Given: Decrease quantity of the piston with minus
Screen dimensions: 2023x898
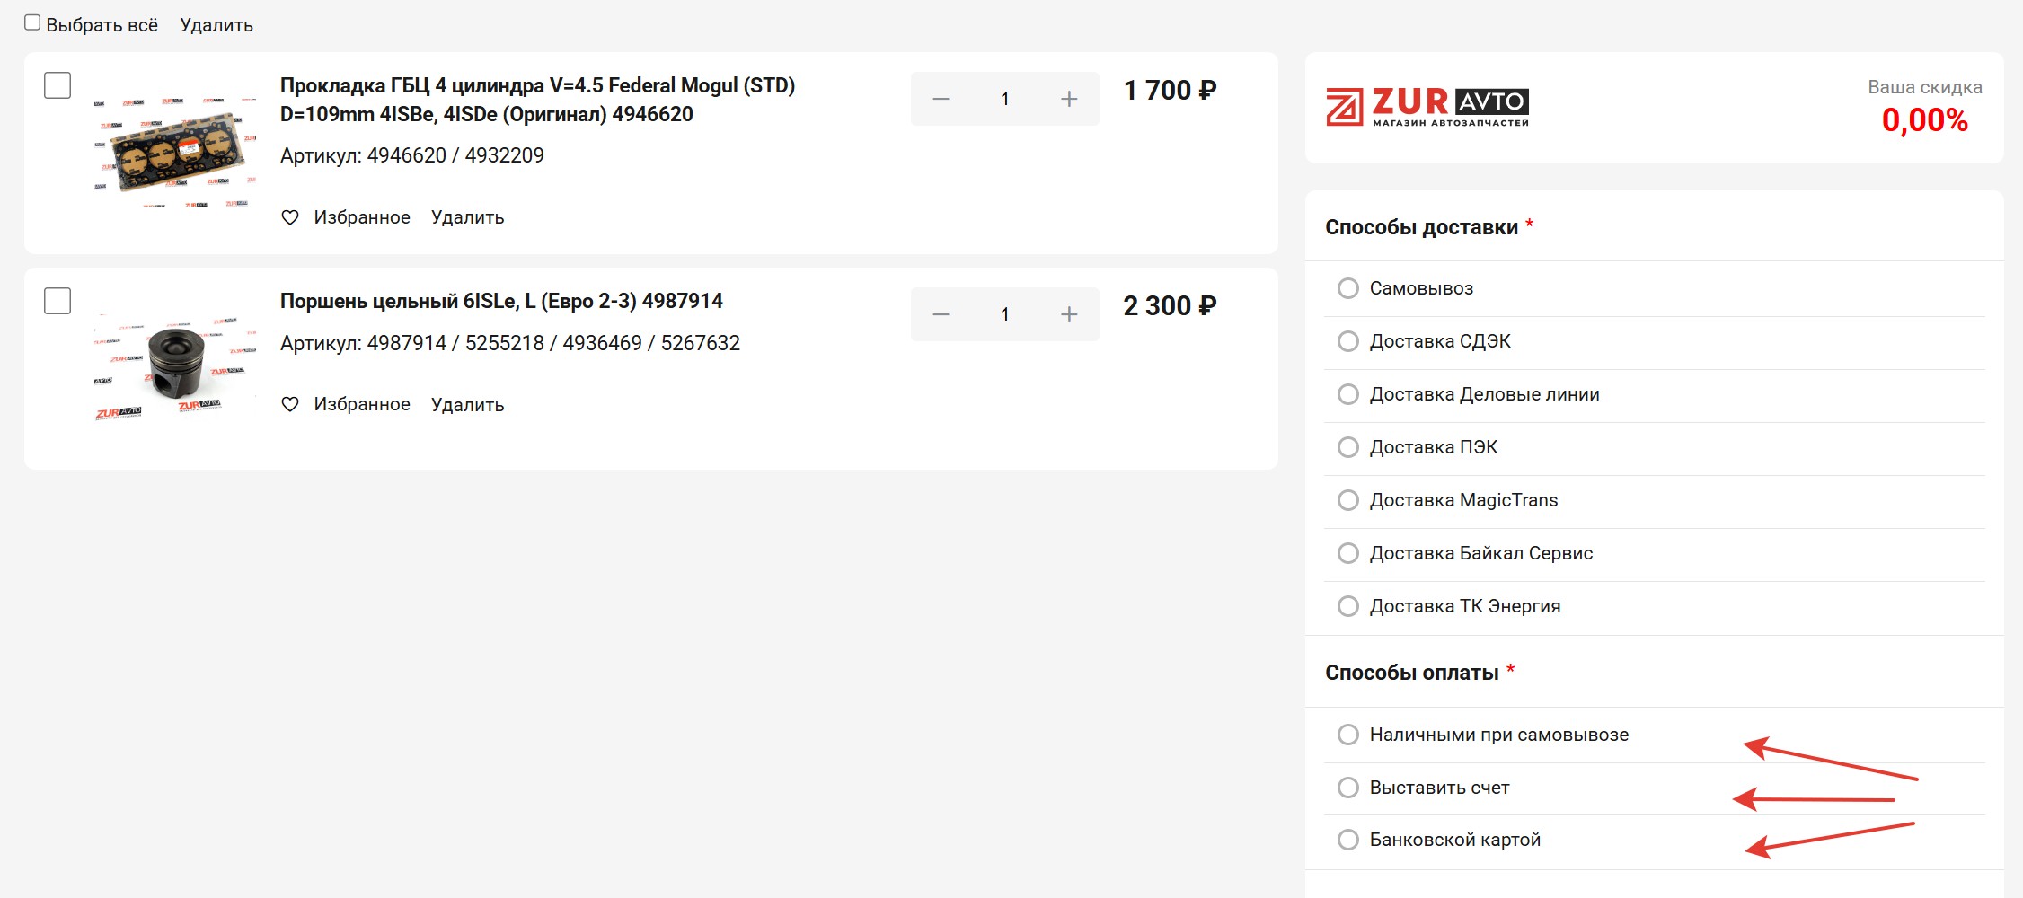Looking at the screenshot, I should (x=941, y=314).
